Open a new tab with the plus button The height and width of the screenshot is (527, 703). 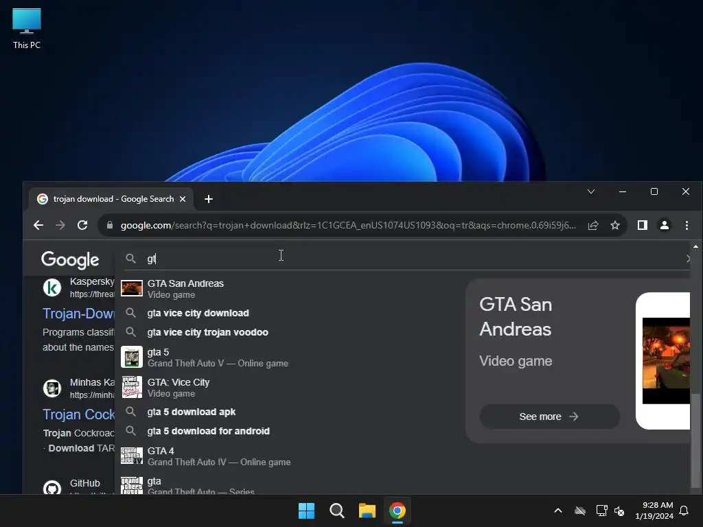[209, 199]
